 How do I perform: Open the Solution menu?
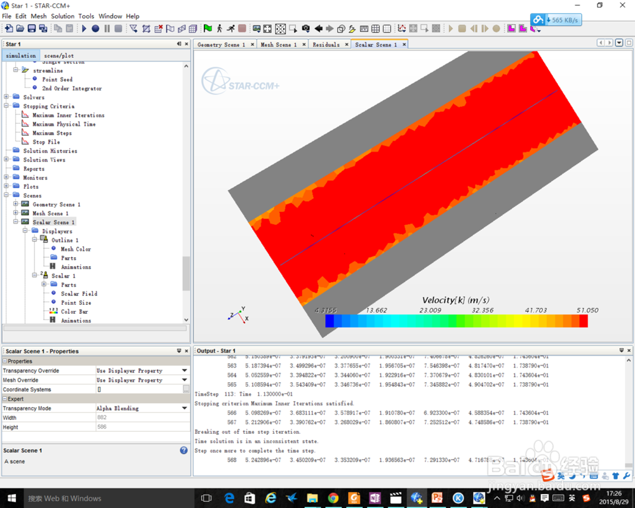pyautogui.click(x=62, y=17)
